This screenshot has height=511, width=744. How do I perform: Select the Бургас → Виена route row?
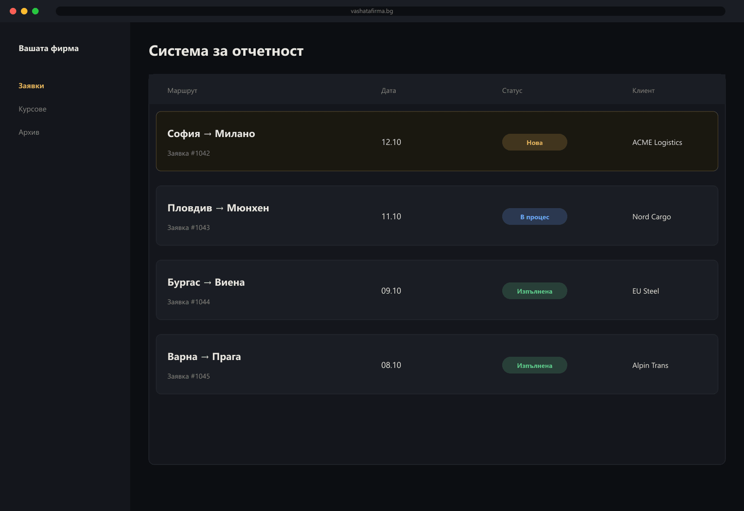coord(437,290)
